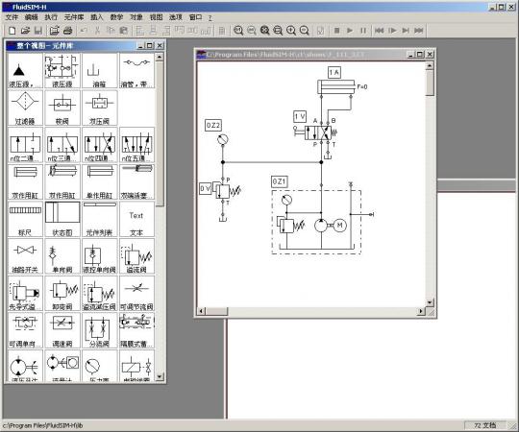Stop the simulation

click(x=336, y=31)
